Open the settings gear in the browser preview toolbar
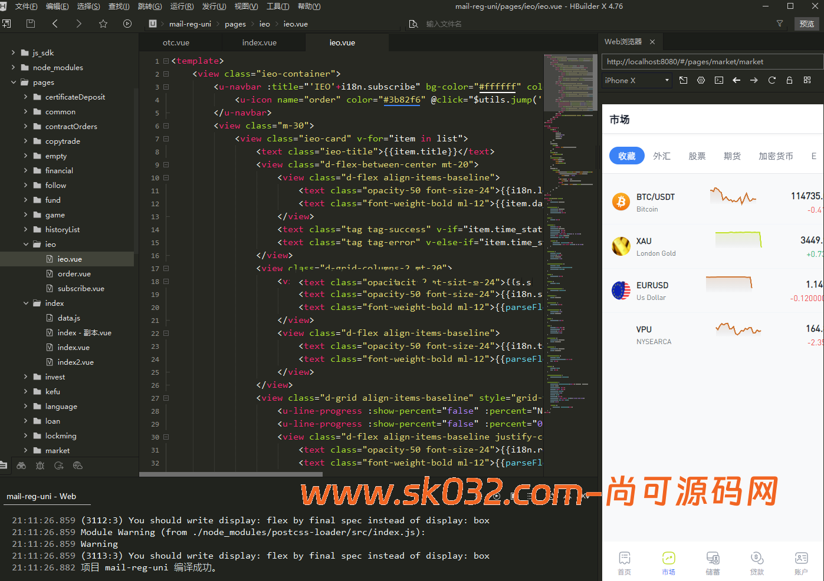This screenshot has height=581, width=824. click(701, 80)
